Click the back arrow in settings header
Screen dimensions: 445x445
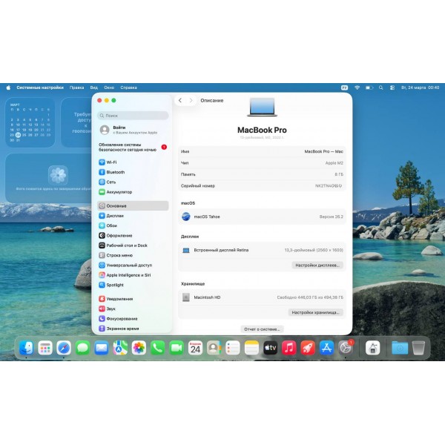(x=180, y=100)
